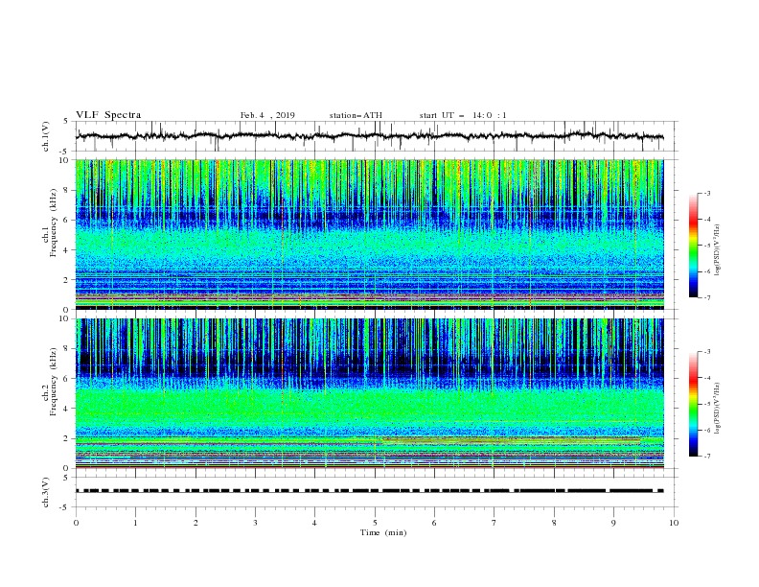This screenshot has width=759, height=587.
Task: Click the time axis tick label "5"
Action: 375,523
